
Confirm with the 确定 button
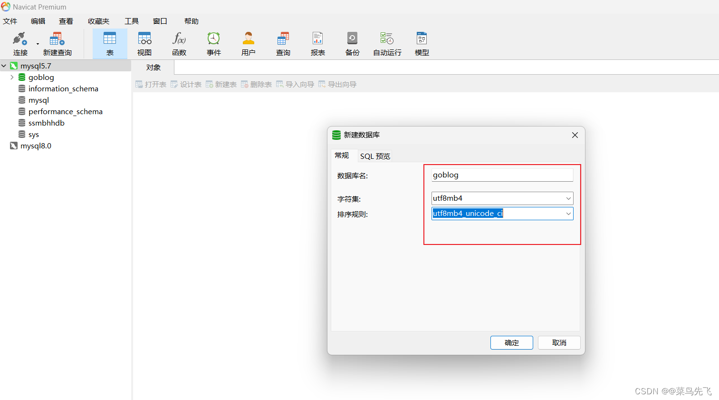(x=512, y=342)
